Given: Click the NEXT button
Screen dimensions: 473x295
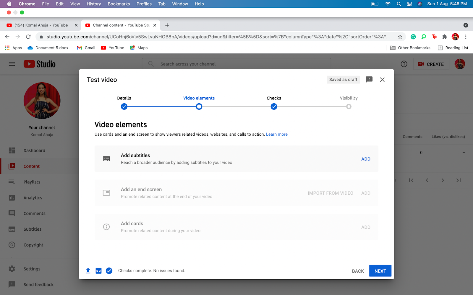Looking at the screenshot, I should pos(380,271).
